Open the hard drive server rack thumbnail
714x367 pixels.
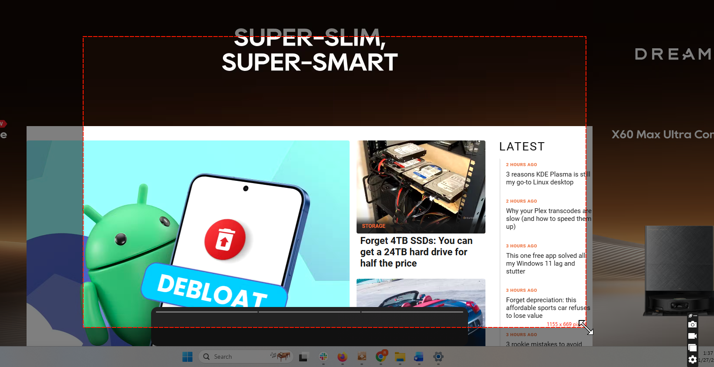tap(421, 187)
